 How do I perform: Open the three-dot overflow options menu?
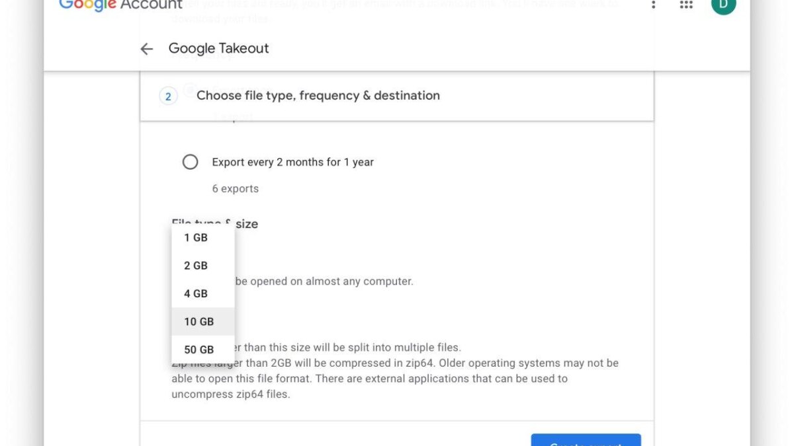[653, 5]
